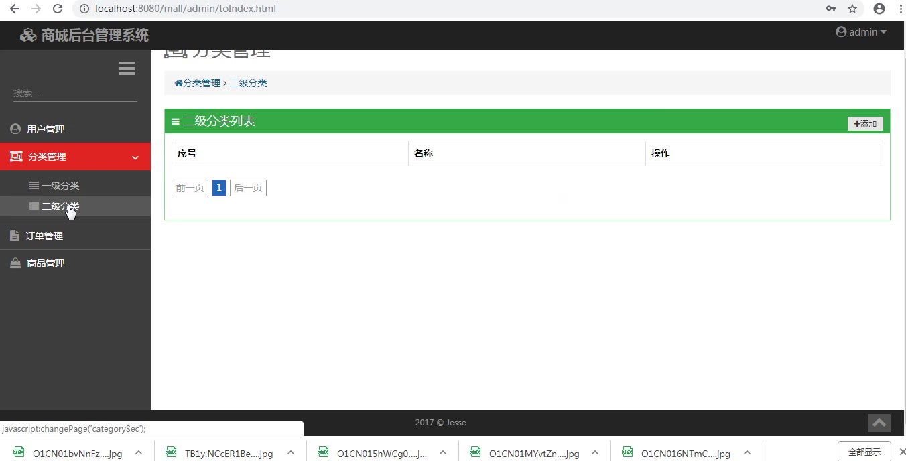Collapse 分类管理 menu chevron
The width and height of the screenshot is (906, 461).
point(135,157)
